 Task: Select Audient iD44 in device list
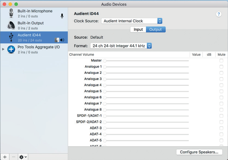(x=34, y=37)
